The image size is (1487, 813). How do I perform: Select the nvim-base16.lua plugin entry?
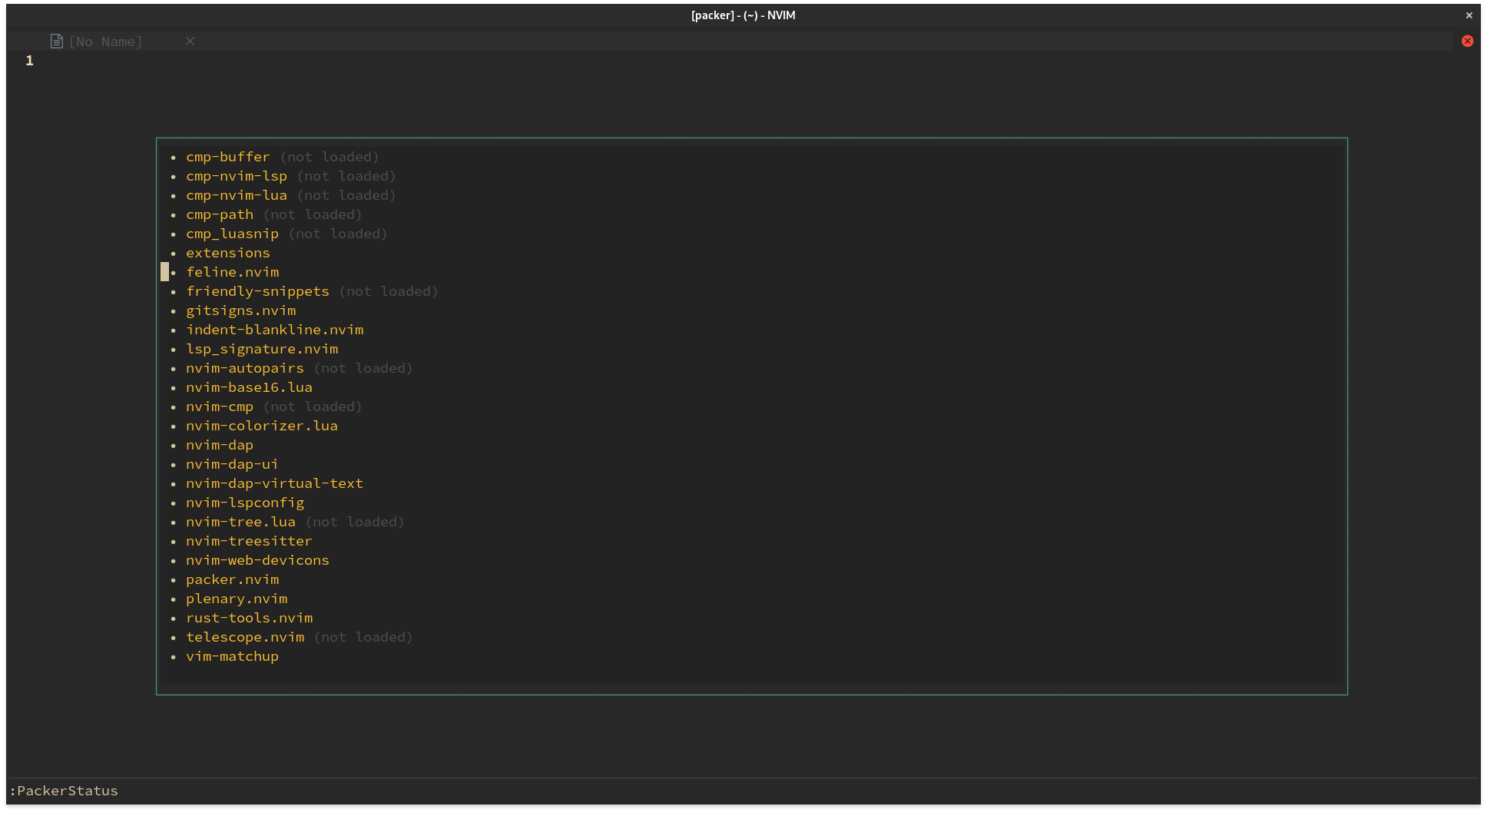click(249, 387)
